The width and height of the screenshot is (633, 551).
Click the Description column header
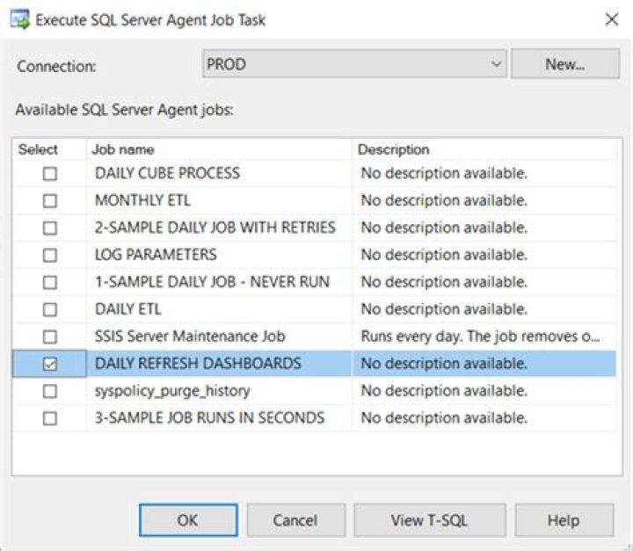pos(485,149)
